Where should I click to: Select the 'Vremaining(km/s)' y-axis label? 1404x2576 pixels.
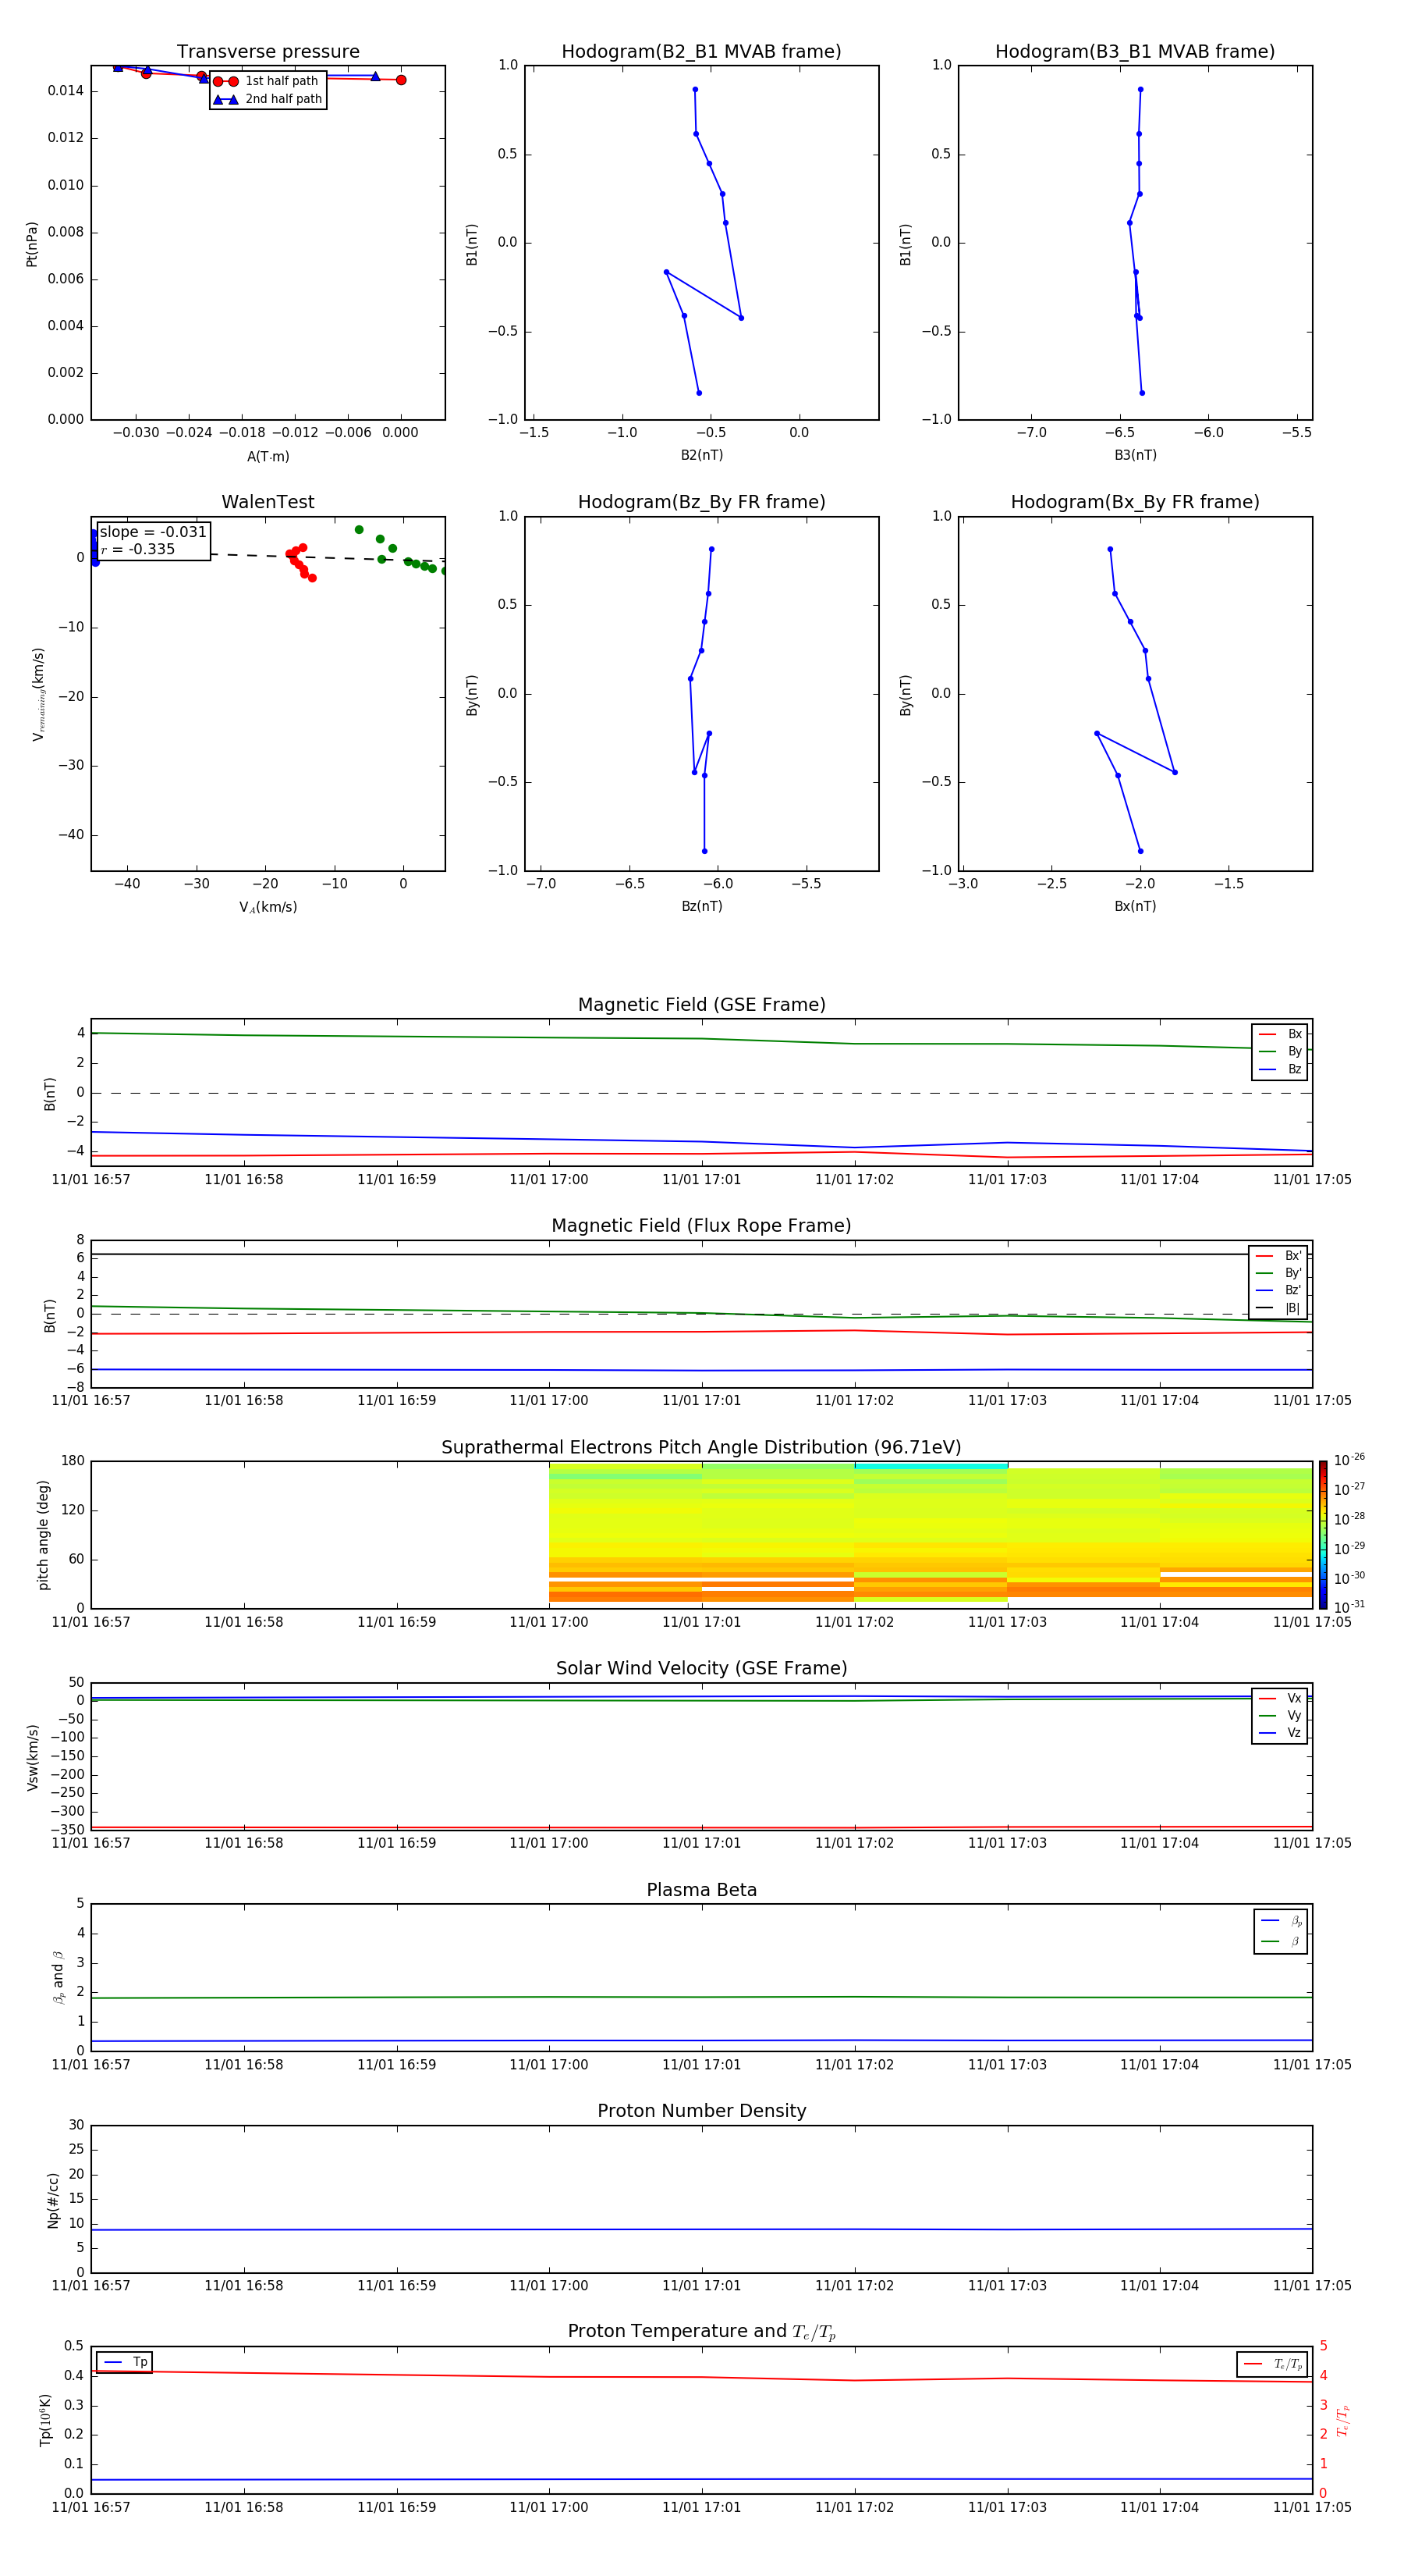point(38,694)
